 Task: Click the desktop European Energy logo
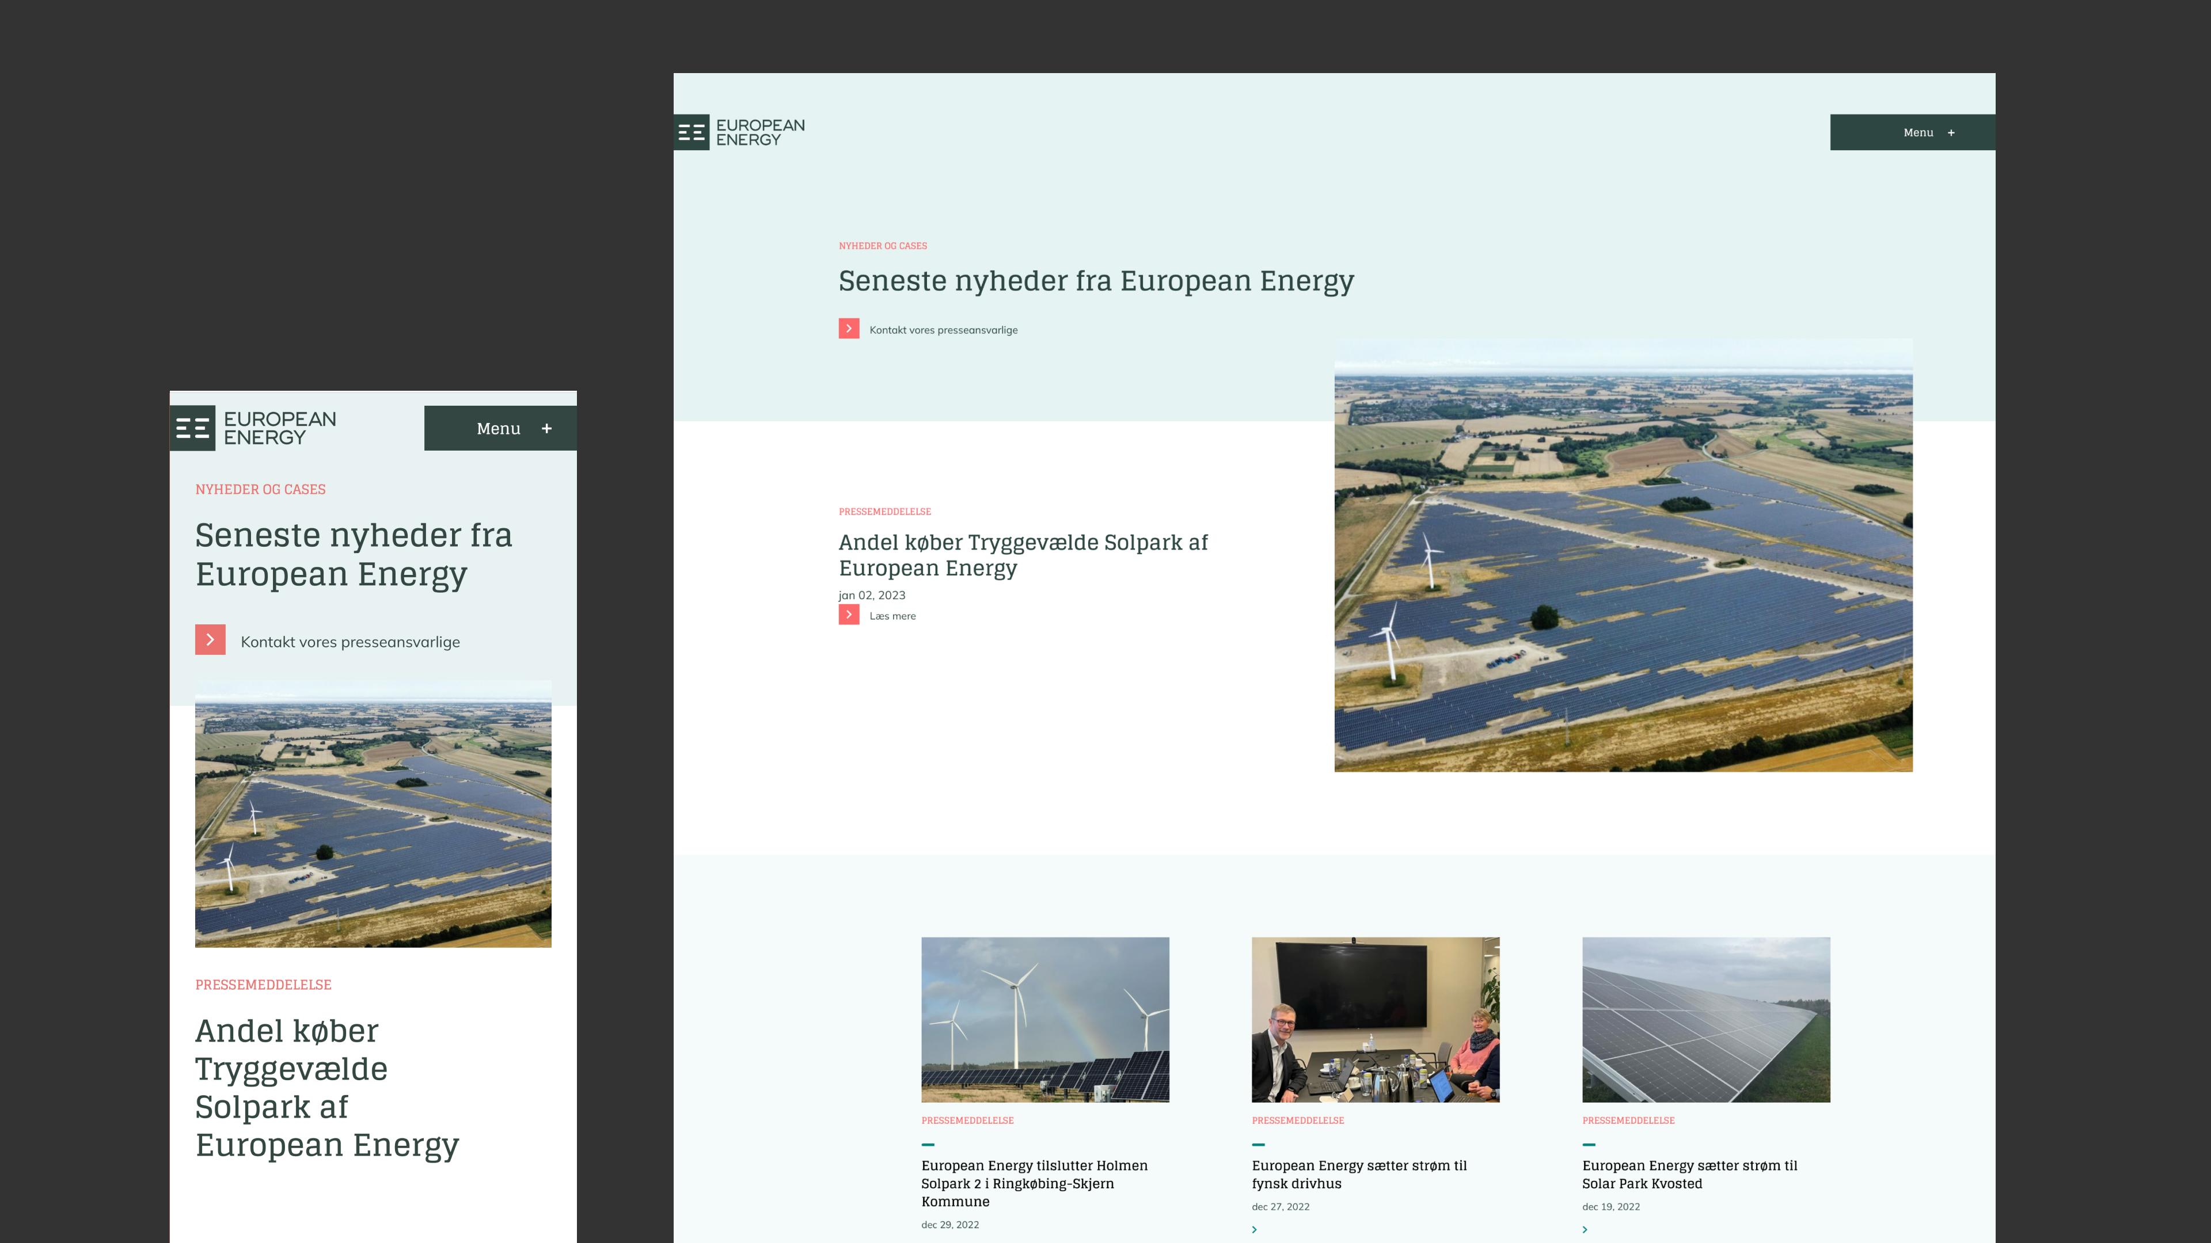click(740, 132)
